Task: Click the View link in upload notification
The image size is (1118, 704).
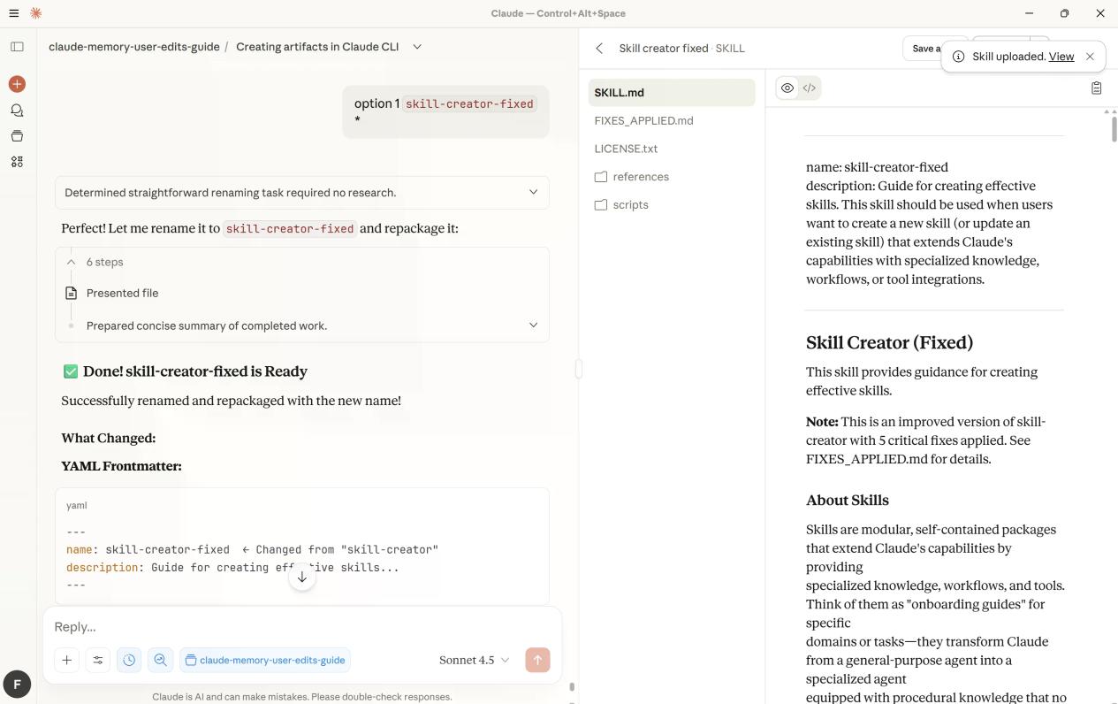Action: [1061, 57]
